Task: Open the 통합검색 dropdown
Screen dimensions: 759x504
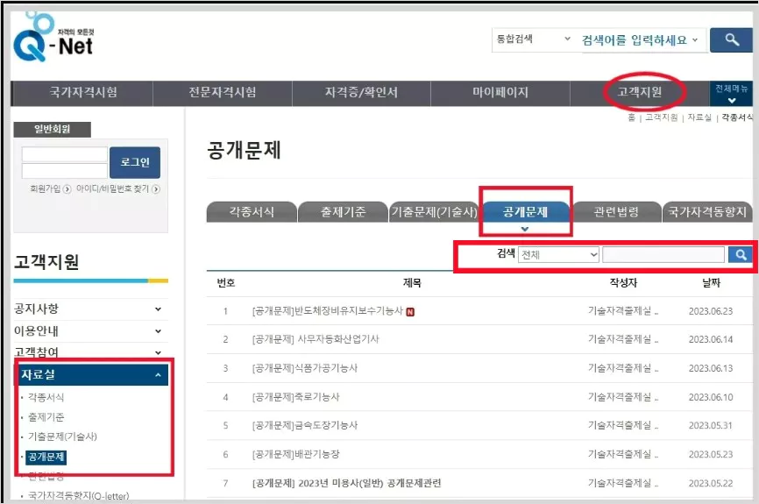Action: point(533,39)
